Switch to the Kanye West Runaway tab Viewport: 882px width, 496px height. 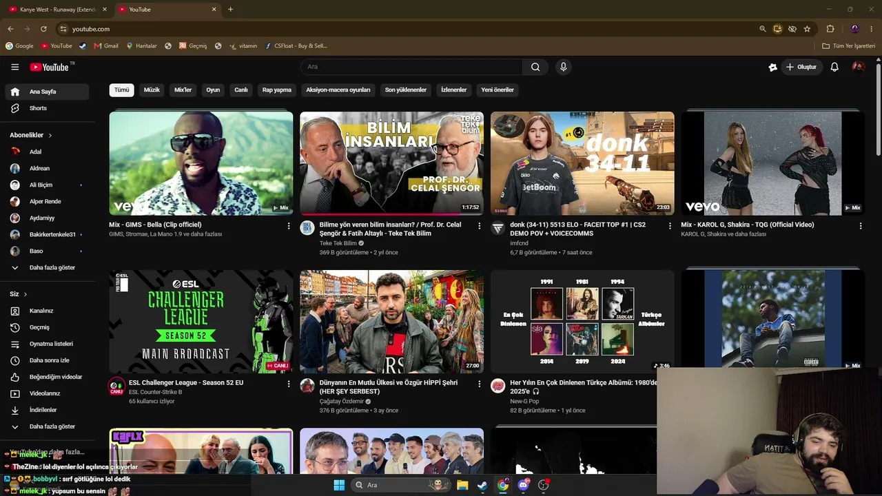click(x=57, y=10)
